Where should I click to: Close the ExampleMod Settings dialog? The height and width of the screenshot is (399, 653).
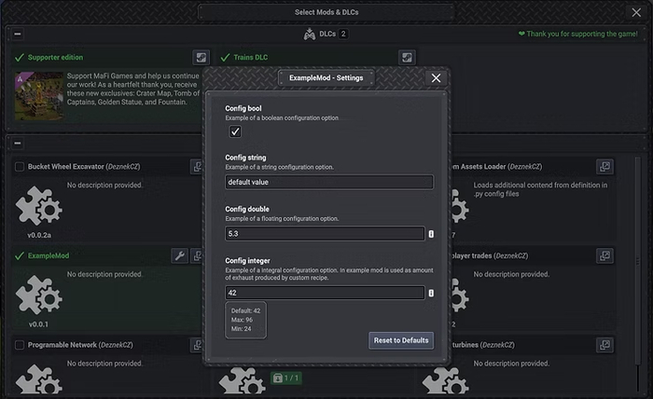coord(436,78)
